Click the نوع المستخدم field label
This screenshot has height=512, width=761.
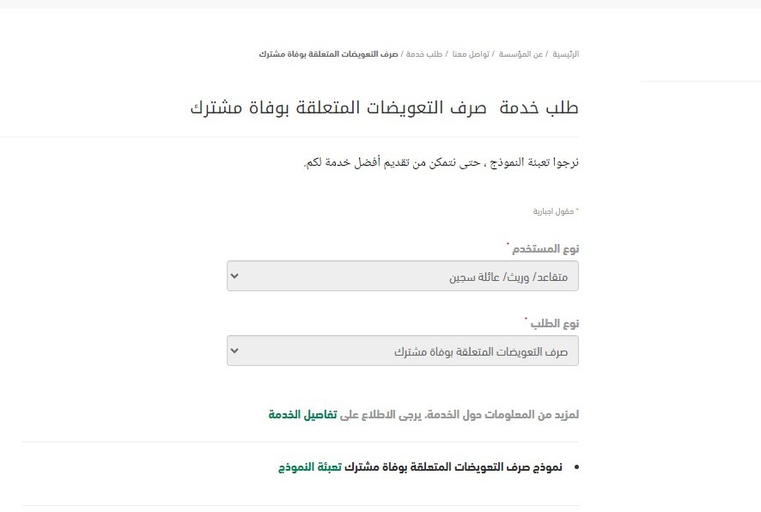click(545, 249)
